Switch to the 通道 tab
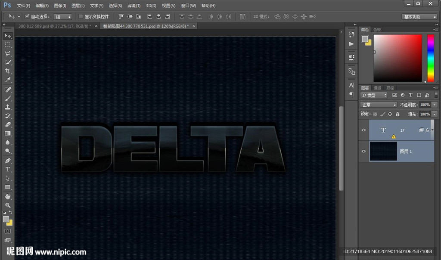The width and height of the screenshot is (441, 260). click(x=377, y=88)
